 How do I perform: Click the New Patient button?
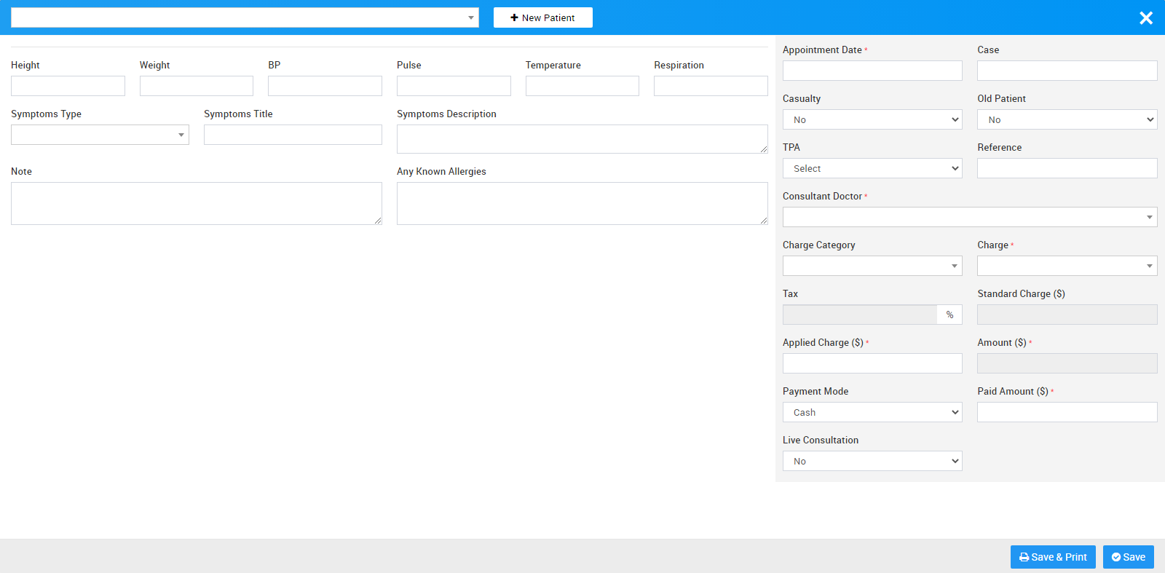(542, 17)
